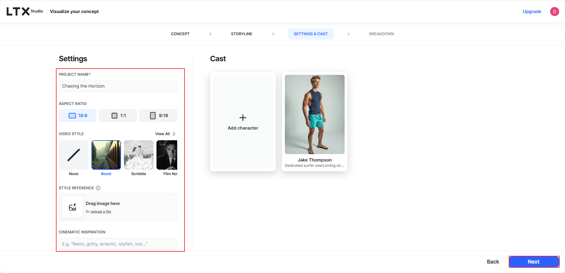Screen dimensions: 565x273
Task: Click the LTX Studio logo
Action: pos(25,11)
